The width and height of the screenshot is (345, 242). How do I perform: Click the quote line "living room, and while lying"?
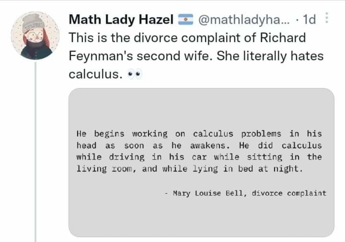pyautogui.click(x=190, y=169)
